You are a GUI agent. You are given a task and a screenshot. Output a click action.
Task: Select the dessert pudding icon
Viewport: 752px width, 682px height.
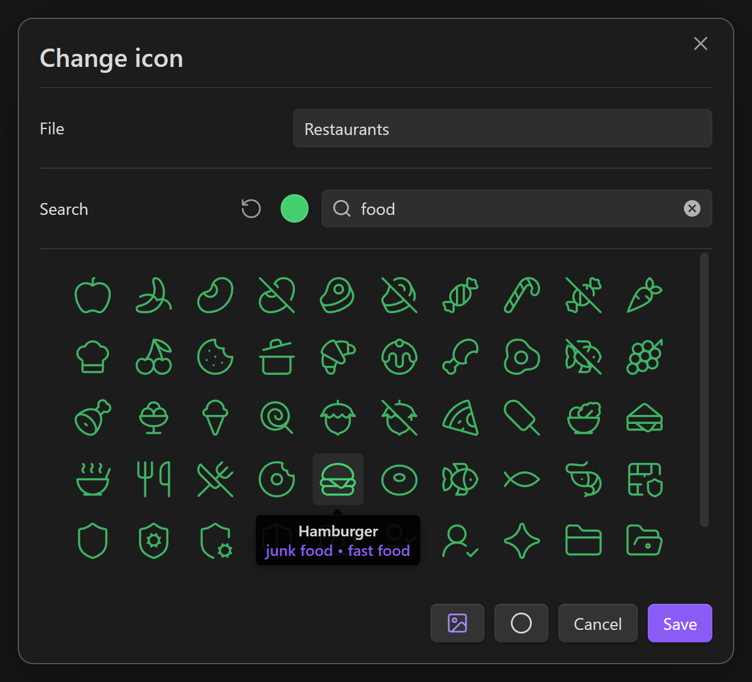coord(399,356)
